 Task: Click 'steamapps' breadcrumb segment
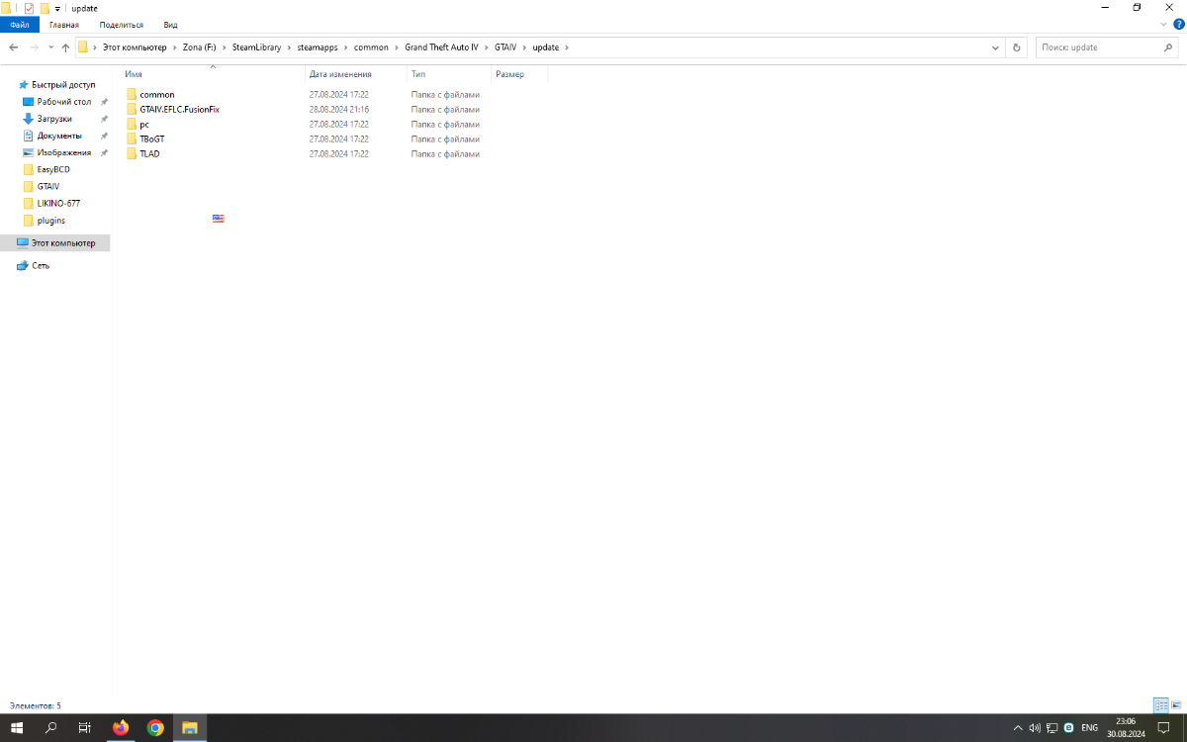tap(318, 47)
